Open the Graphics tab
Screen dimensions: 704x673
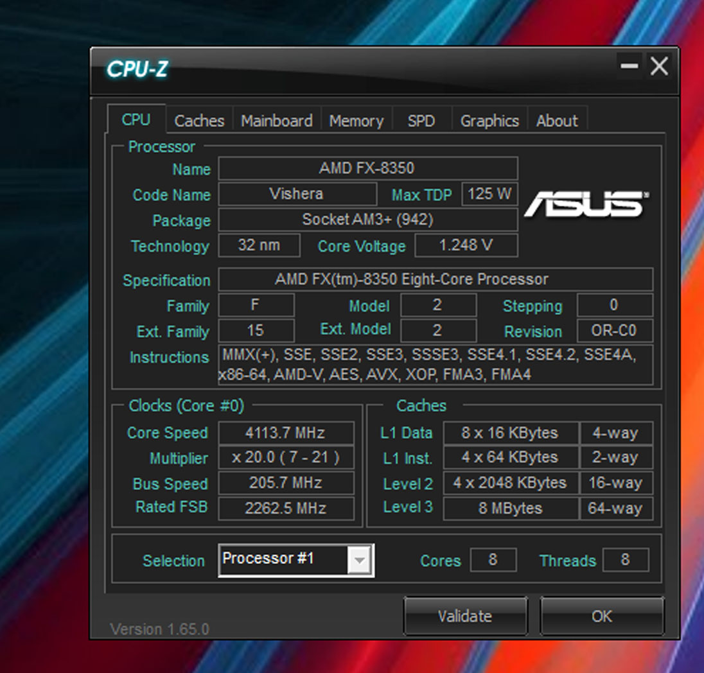coord(489,120)
